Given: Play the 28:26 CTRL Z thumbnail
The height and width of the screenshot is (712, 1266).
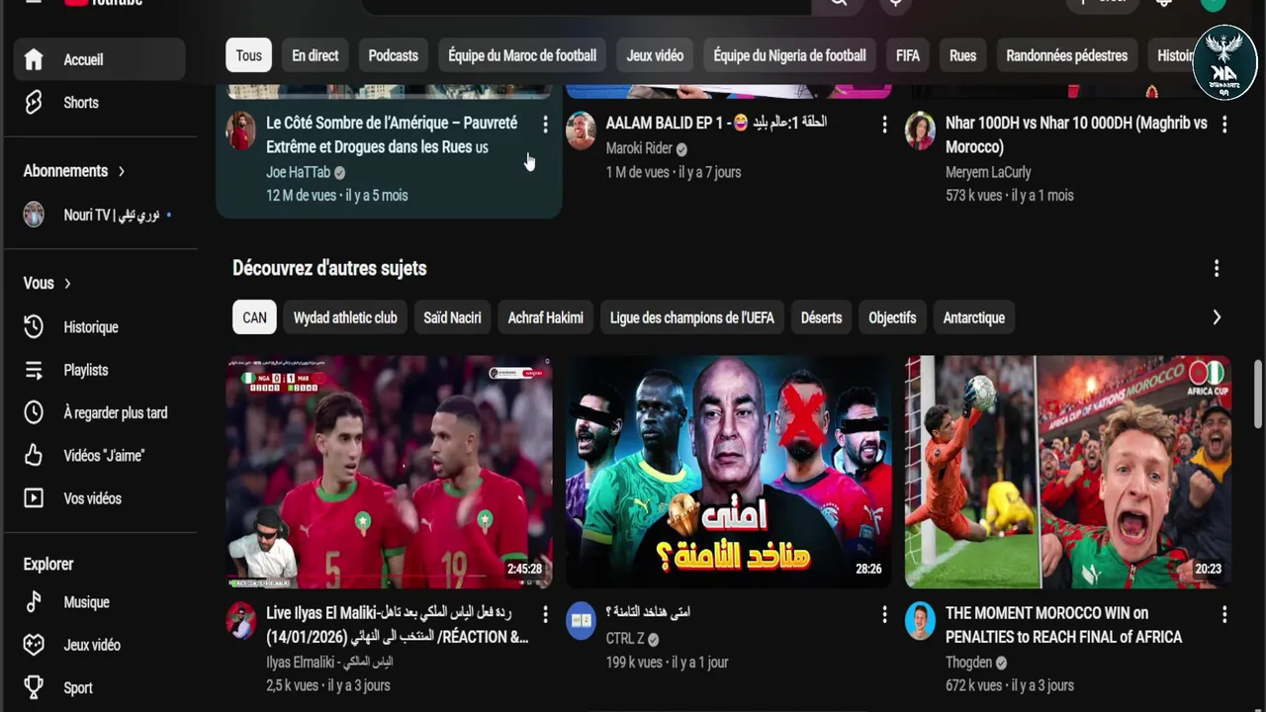Looking at the screenshot, I should [729, 472].
